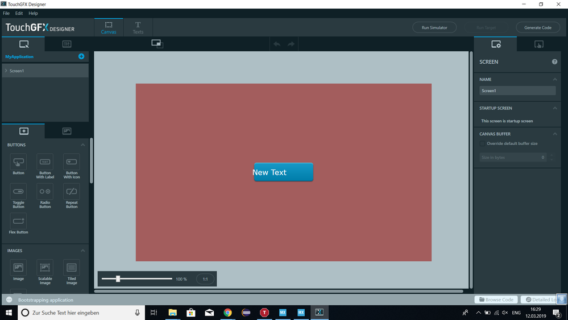The height and width of the screenshot is (320, 568).
Task: Open the notification center icon
Action: [557, 313]
